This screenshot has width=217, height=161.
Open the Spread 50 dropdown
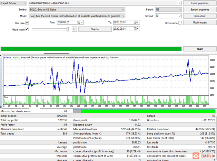[168, 16]
